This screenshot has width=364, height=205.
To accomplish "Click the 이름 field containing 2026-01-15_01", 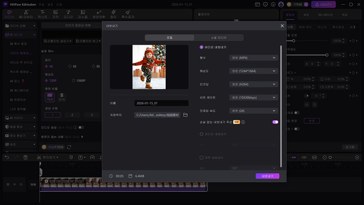I will [161, 103].
